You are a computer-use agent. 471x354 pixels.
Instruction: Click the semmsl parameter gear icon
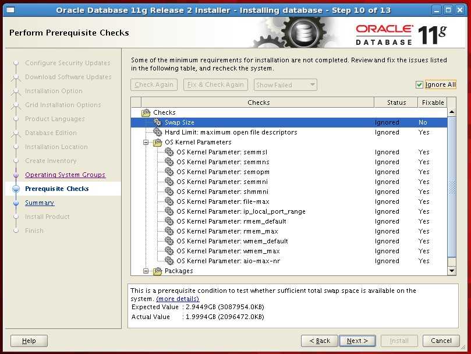(169, 152)
